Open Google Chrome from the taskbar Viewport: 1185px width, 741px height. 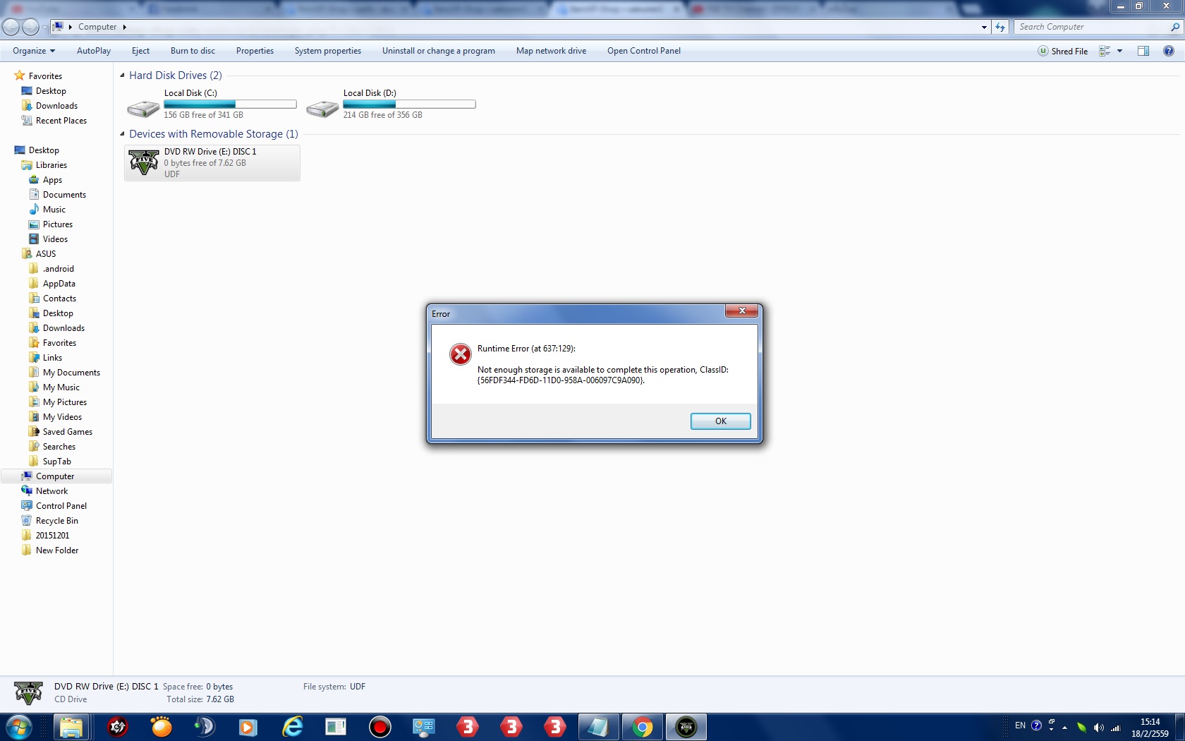[642, 727]
